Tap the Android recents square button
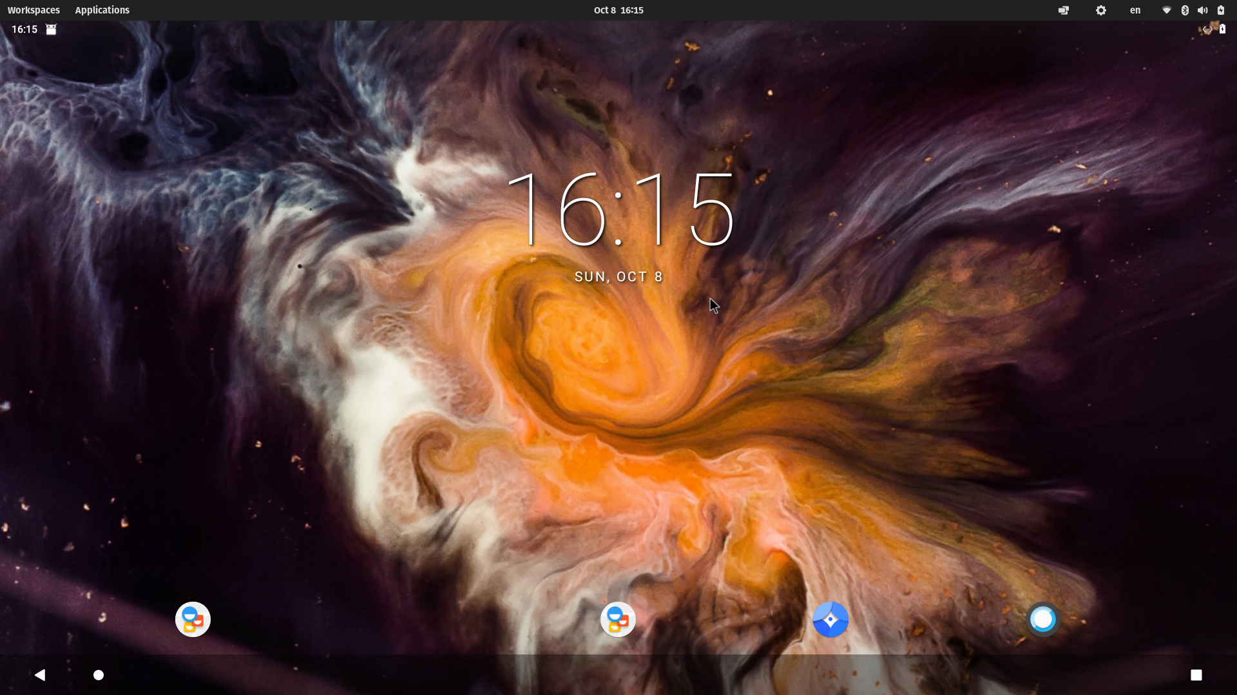 pos(1196,674)
